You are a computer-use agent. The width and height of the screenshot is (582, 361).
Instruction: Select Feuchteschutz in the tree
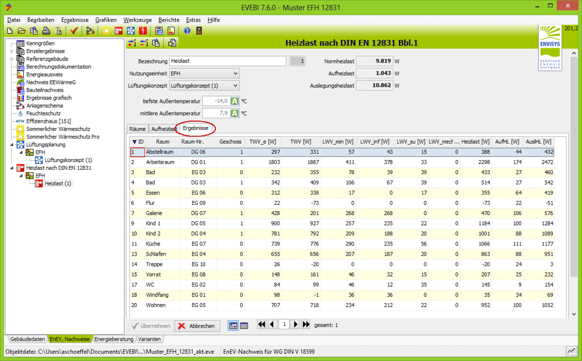(x=43, y=114)
